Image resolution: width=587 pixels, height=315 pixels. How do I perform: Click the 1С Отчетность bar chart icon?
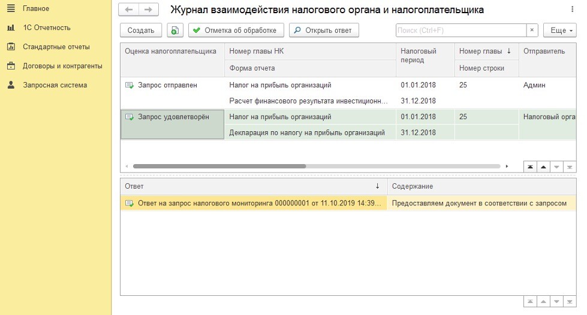pos(10,28)
